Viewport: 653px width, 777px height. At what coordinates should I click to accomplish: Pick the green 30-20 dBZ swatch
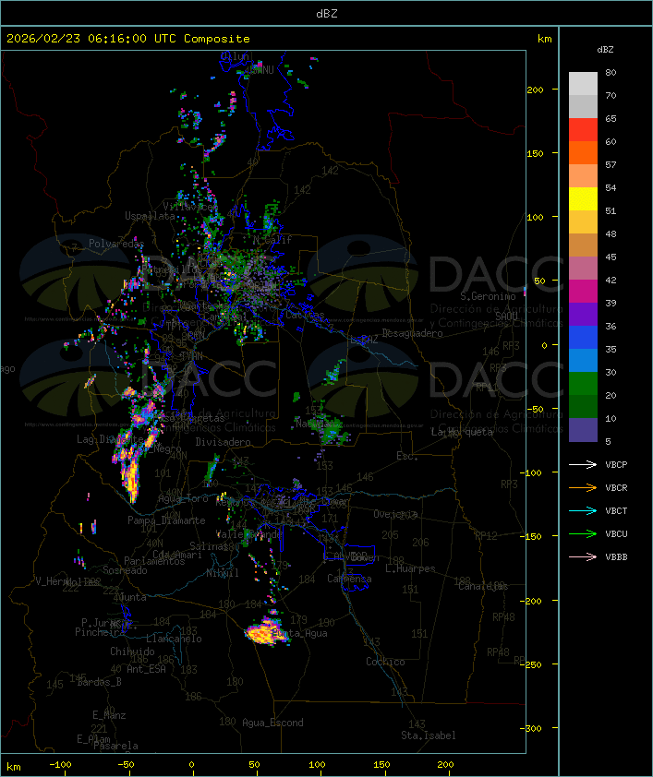click(583, 384)
